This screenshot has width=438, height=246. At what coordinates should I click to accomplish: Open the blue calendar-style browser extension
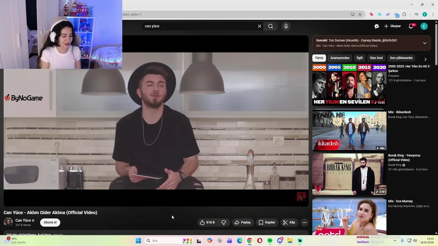(x=396, y=14)
